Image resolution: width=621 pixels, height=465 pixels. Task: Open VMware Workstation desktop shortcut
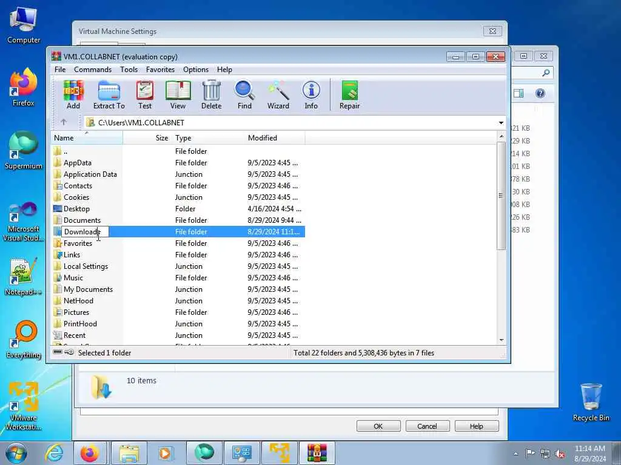click(24, 406)
